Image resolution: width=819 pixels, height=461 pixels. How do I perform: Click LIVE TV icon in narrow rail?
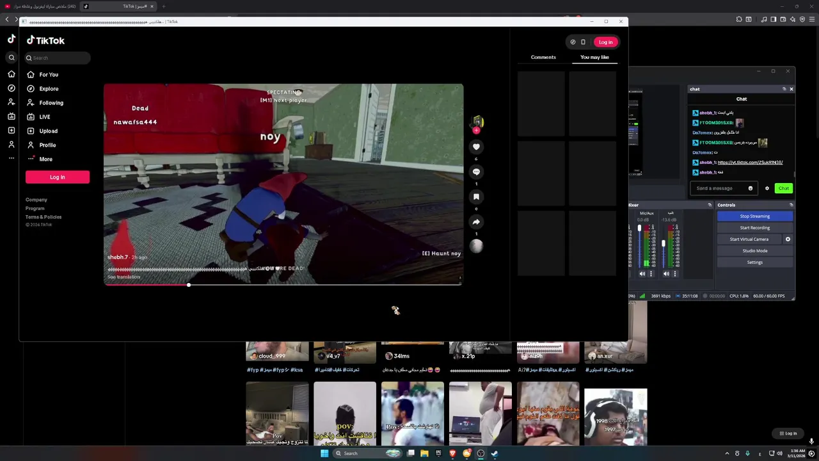(12, 117)
